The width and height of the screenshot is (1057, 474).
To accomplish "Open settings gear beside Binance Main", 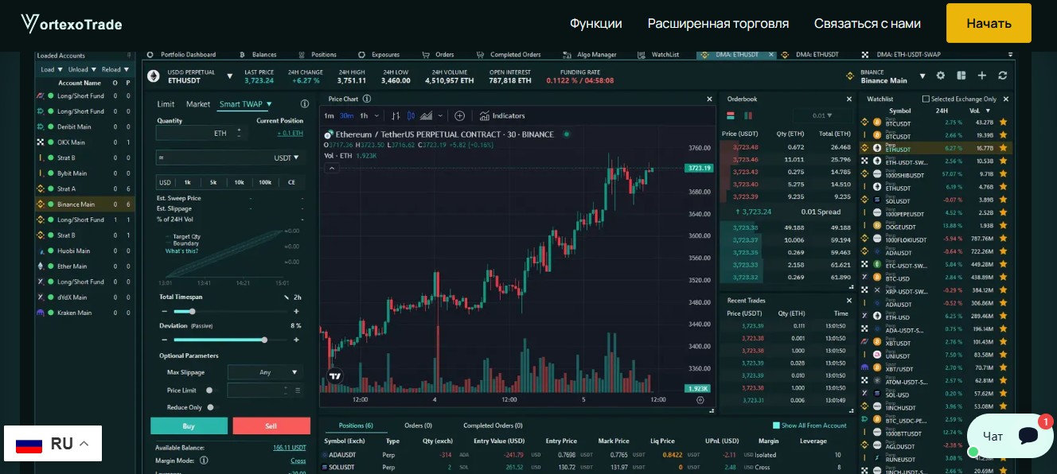I will tap(941, 76).
